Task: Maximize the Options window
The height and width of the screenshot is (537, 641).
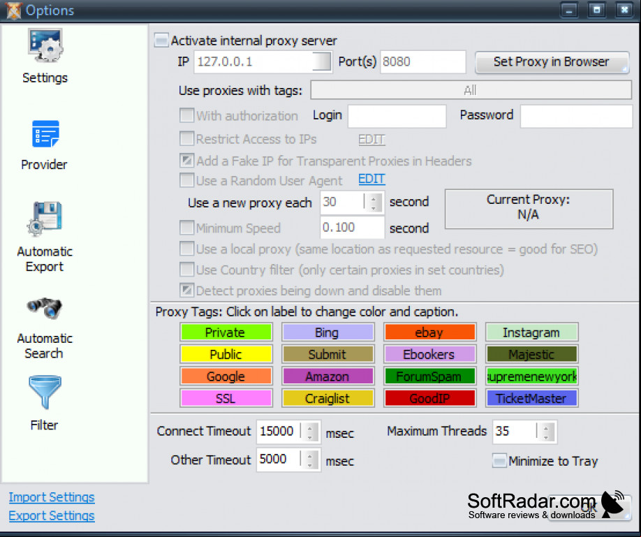Action: [596, 10]
